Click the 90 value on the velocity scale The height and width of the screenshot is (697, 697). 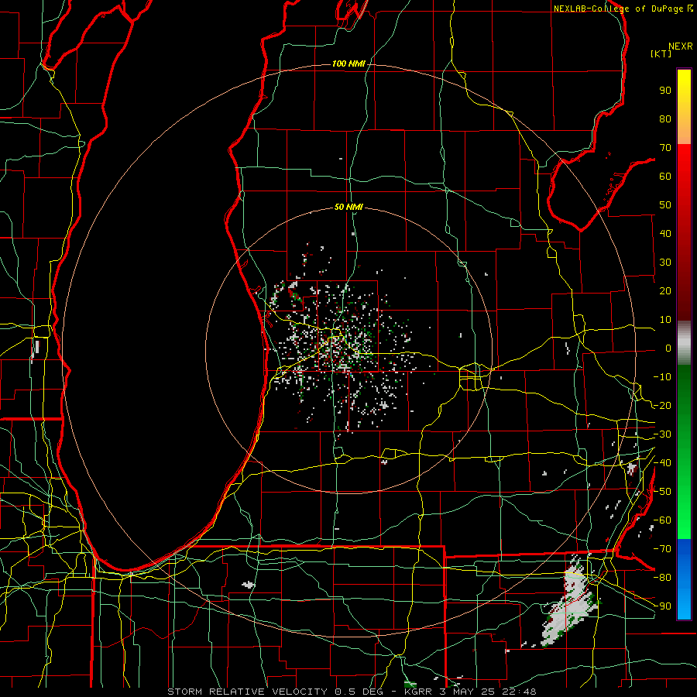click(665, 91)
